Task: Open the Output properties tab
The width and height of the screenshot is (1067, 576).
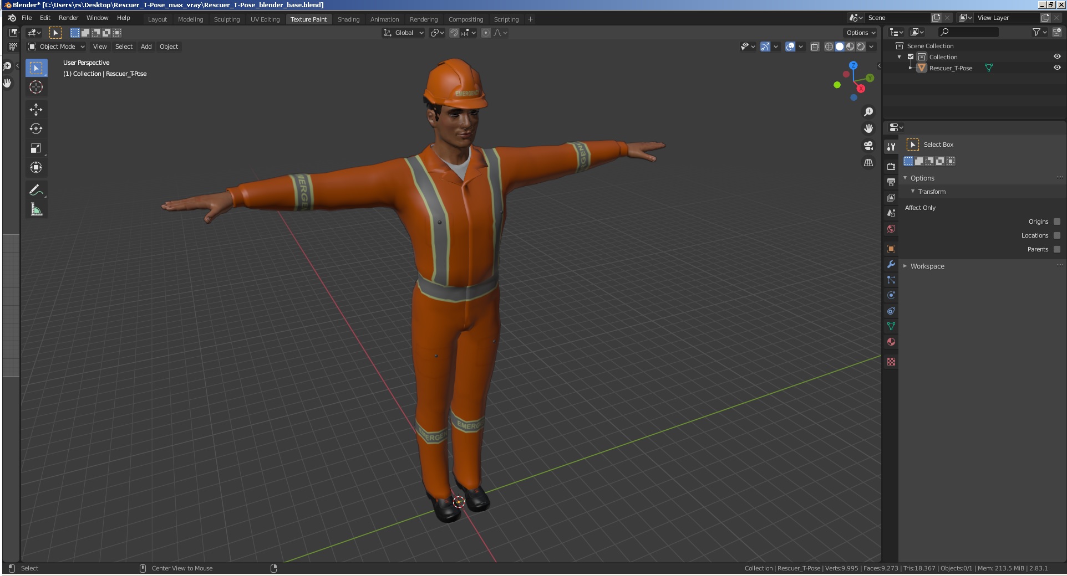Action: click(x=891, y=182)
